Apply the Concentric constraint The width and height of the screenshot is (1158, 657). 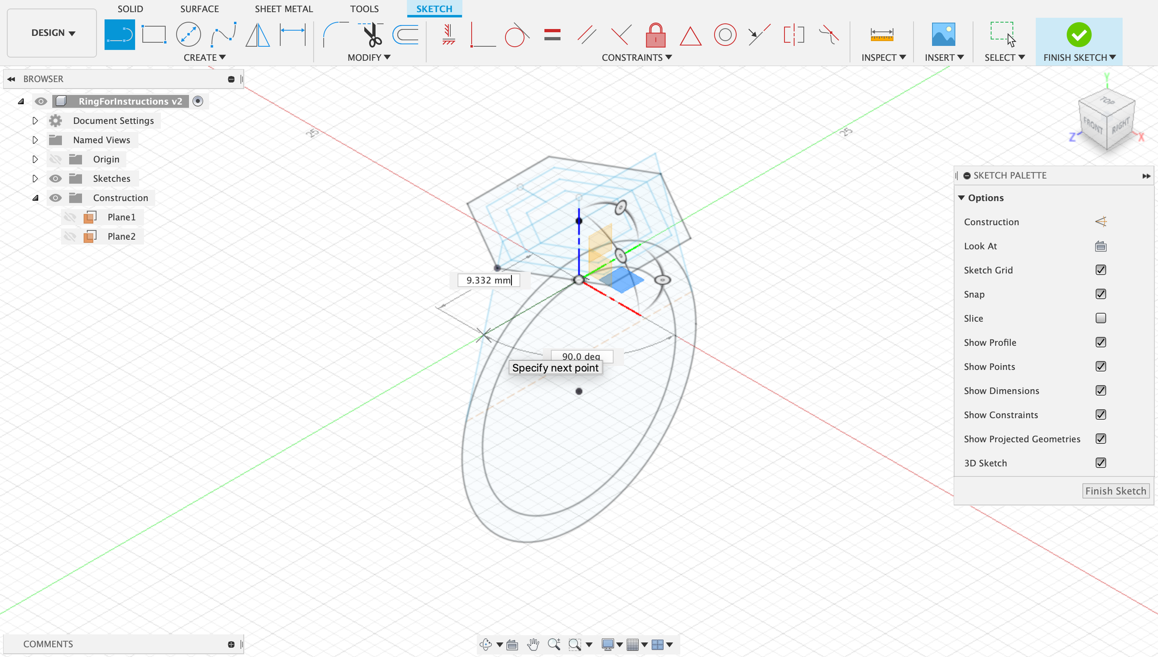[725, 34]
